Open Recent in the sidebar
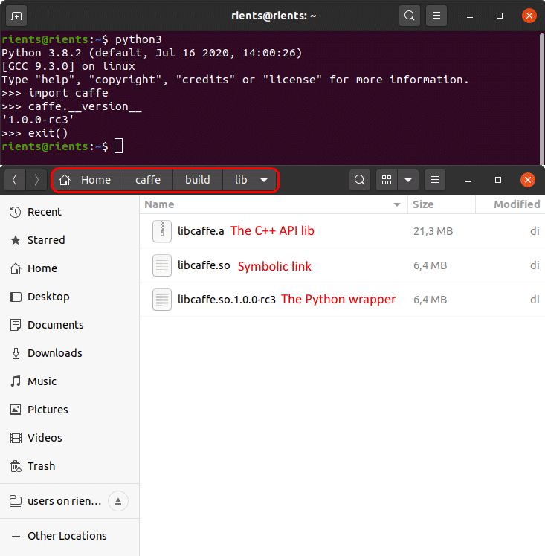Image resolution: width=545 pixels, height=556 pixels. click(69, 212)
